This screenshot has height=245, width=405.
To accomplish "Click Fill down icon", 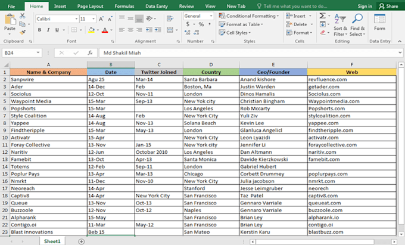I will (x=323, y=24).
